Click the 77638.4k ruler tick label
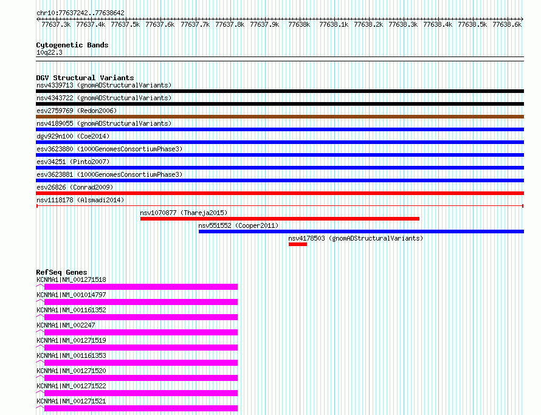541x415 pixels. point(438,24)
